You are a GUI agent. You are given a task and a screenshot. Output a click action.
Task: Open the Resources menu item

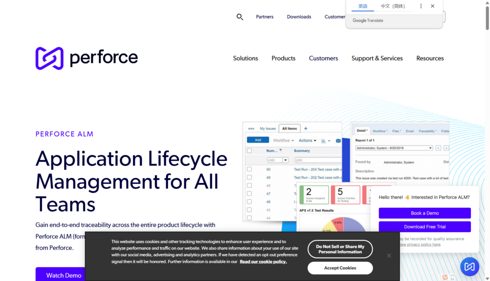coord(430,58)
